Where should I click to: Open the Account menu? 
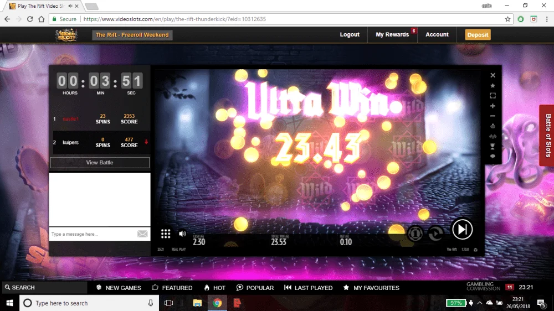[x=437, y=34]
